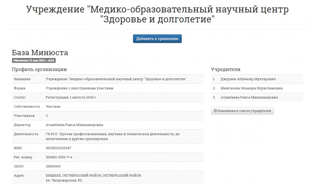Screen dimensions: 314x184
Task: Click director name in the Директор row
Action: (74, 125)
